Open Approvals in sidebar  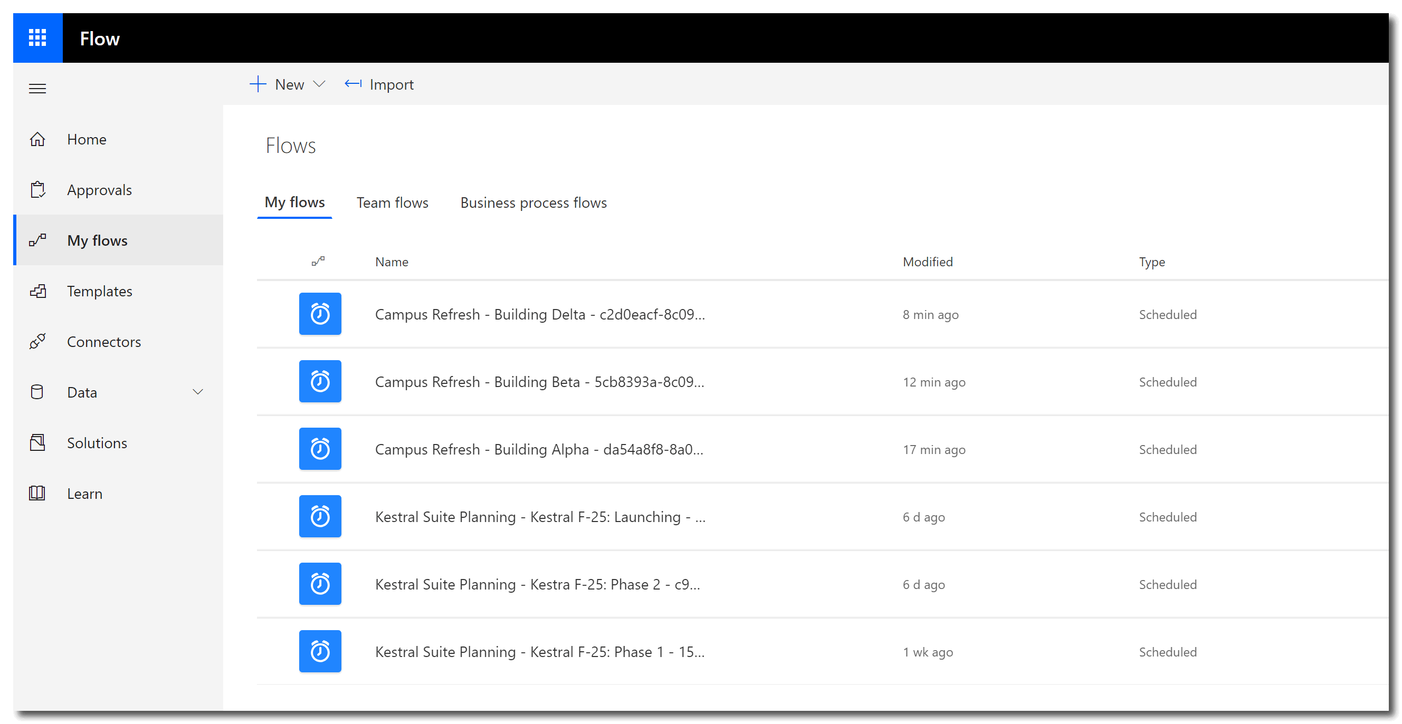[119, 190]
